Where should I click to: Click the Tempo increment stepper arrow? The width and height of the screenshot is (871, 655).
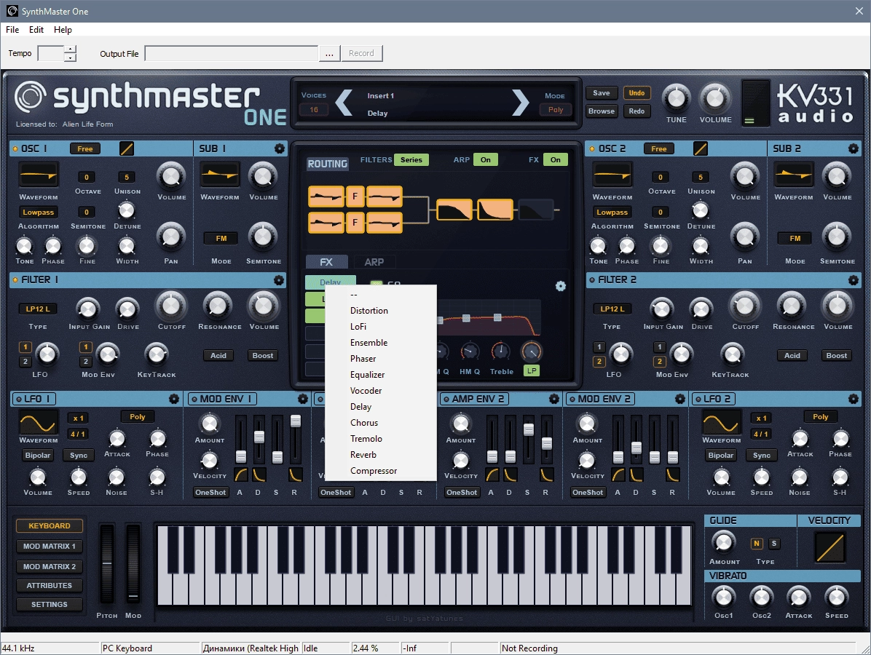point(70,49)
